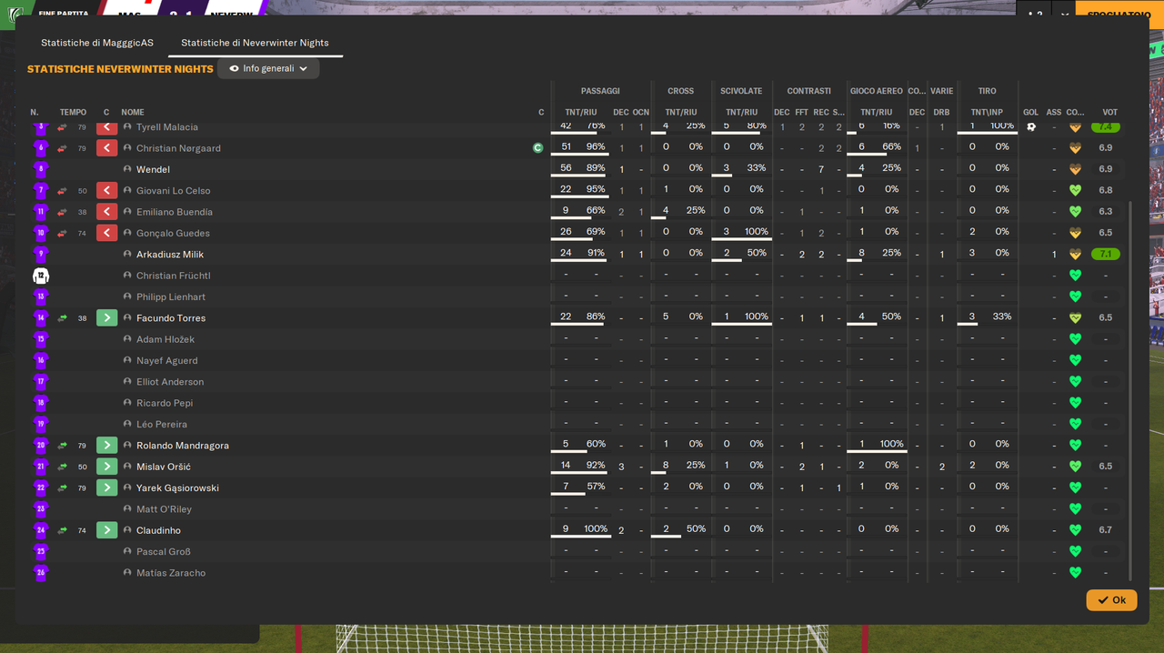Click player name Arkadiusz Milik
Image resolution: width=1164 pixels, height=653 pixels.
click(x=170, y=255)
